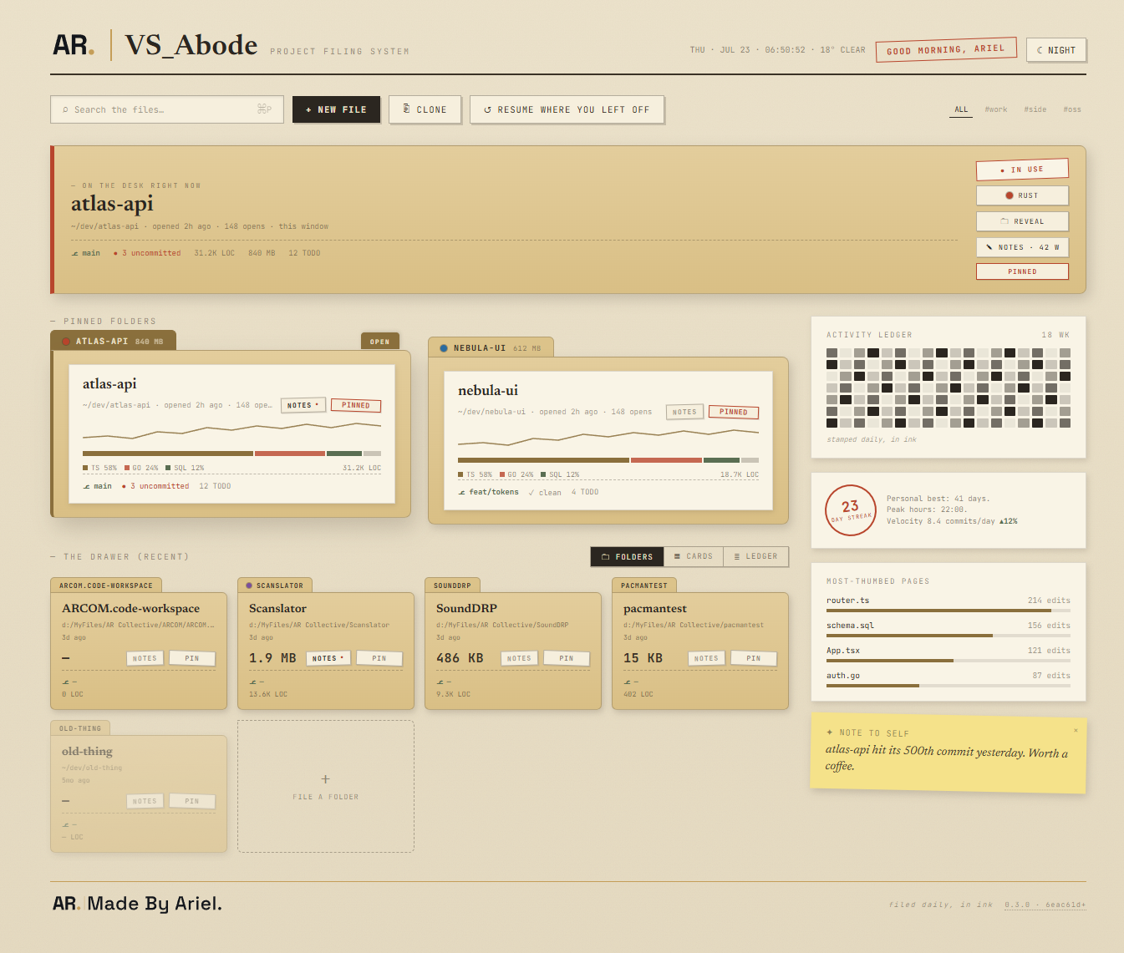1124x953 pixels.
Task: Click the nebula-ui card title
Action: tap(488, 390)
